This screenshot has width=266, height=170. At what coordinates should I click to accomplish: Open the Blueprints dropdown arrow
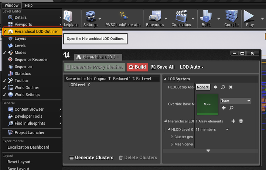(x=166, y=19)
